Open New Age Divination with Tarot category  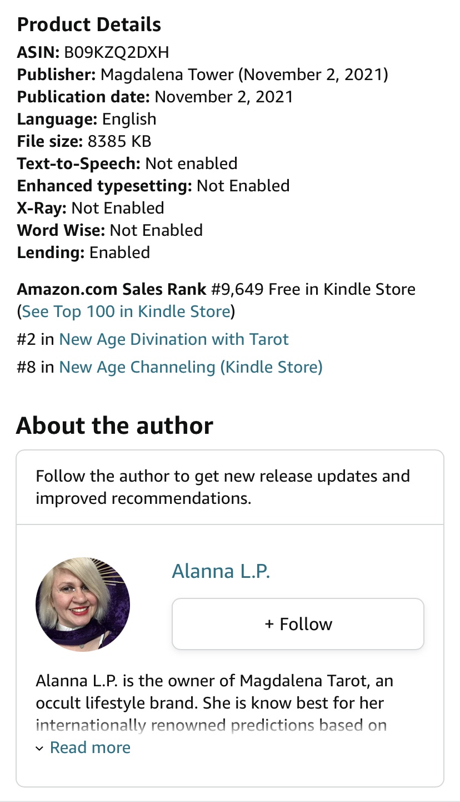click(x=174, y=339)
